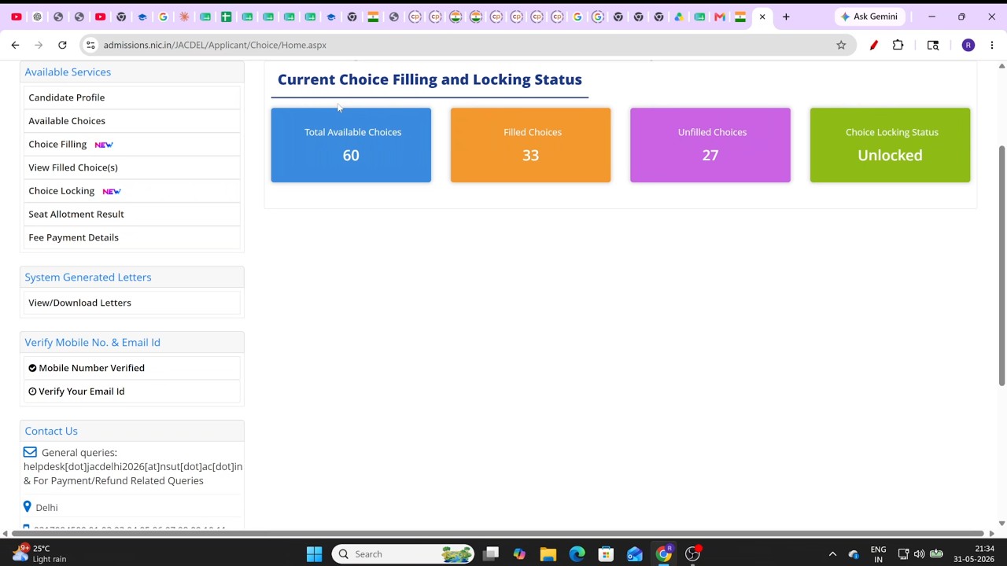
Task: Click the taskbar Search box
Action: [404, 554]
